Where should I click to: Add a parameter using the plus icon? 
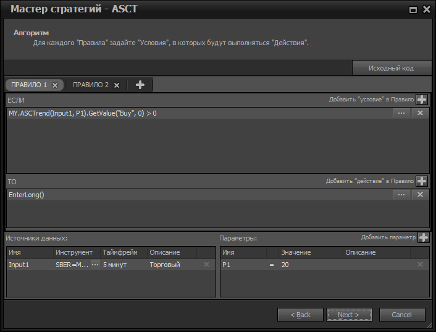[424, 237]
